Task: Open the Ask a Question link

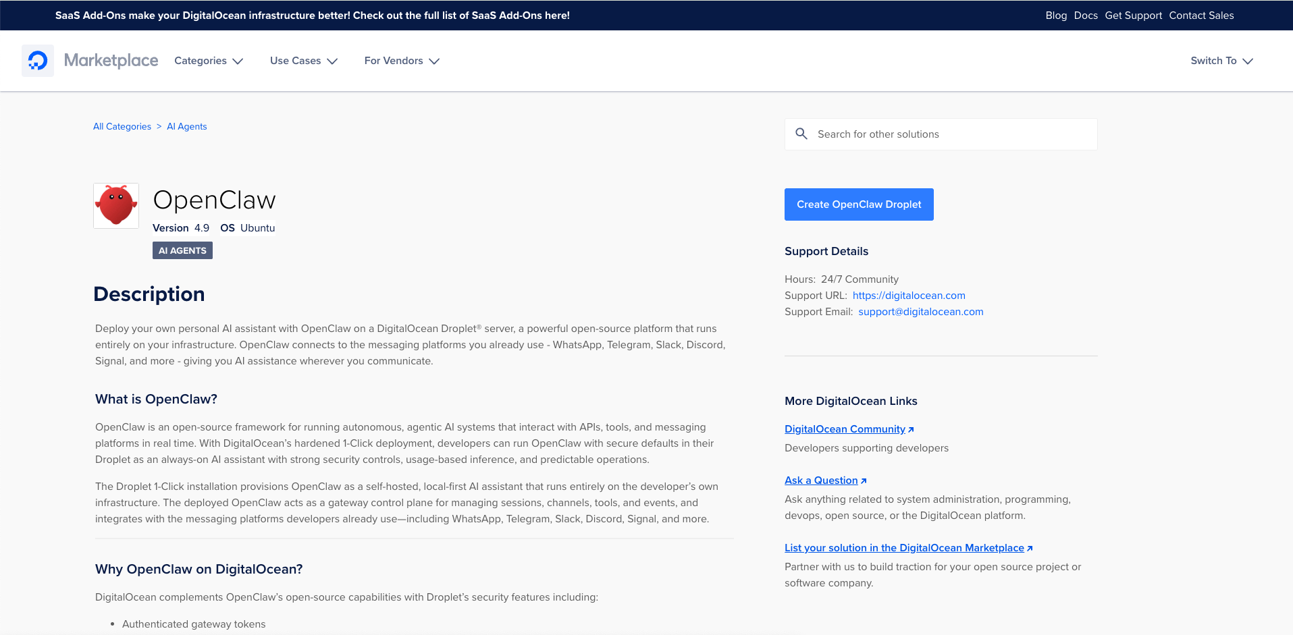Action: (821, 480)
